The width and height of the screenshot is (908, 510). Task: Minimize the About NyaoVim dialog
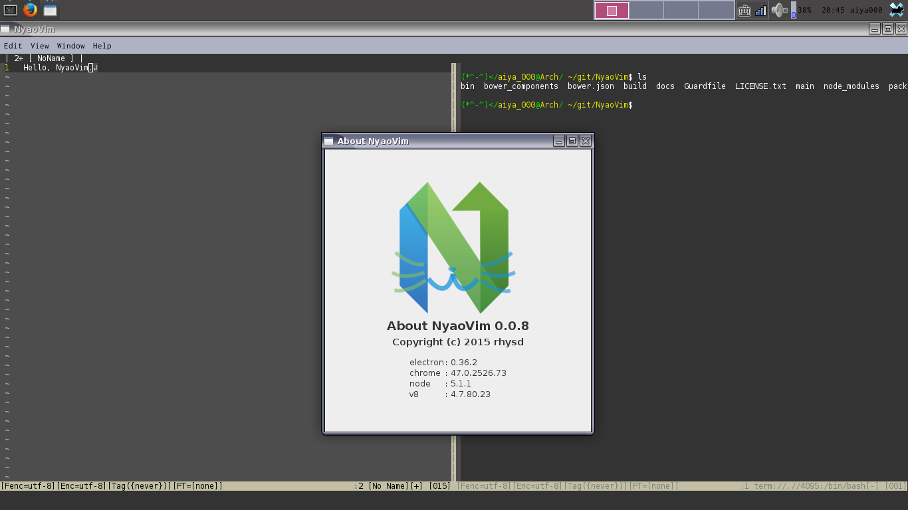point(559,141)
